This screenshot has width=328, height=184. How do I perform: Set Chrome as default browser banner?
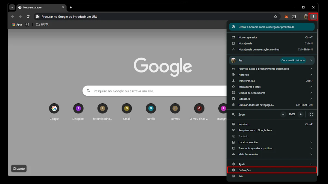272,27
